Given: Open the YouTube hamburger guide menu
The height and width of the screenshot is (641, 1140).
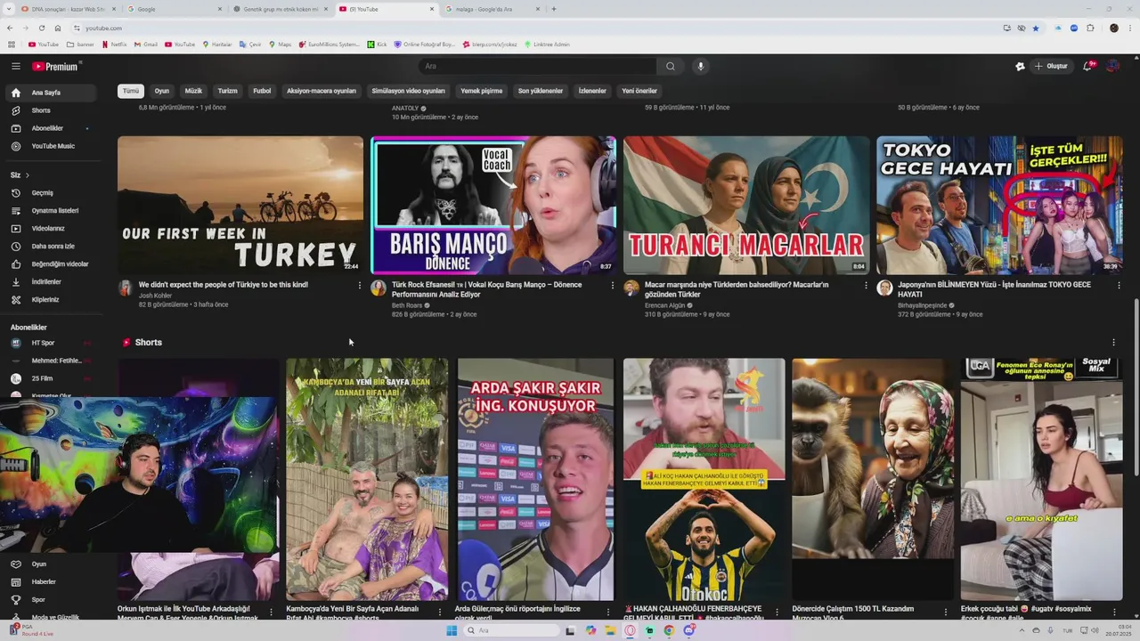Looking at the screenshot, I should (15, 66).
